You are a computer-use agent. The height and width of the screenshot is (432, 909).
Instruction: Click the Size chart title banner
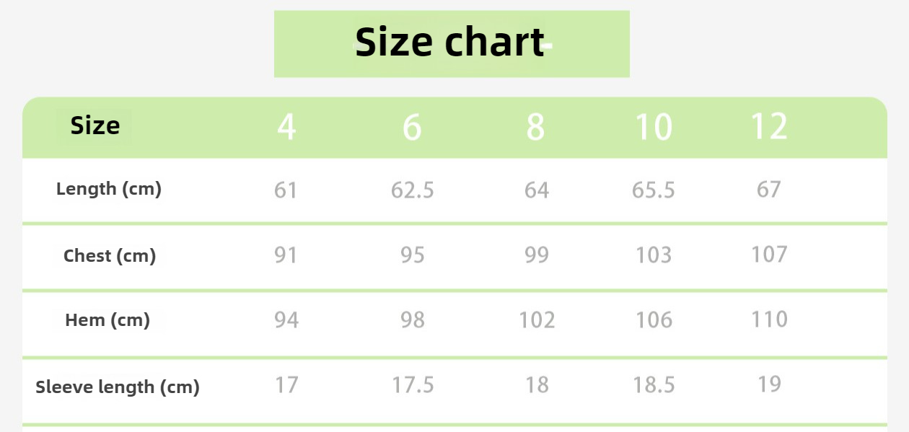(x=452, y=43)
